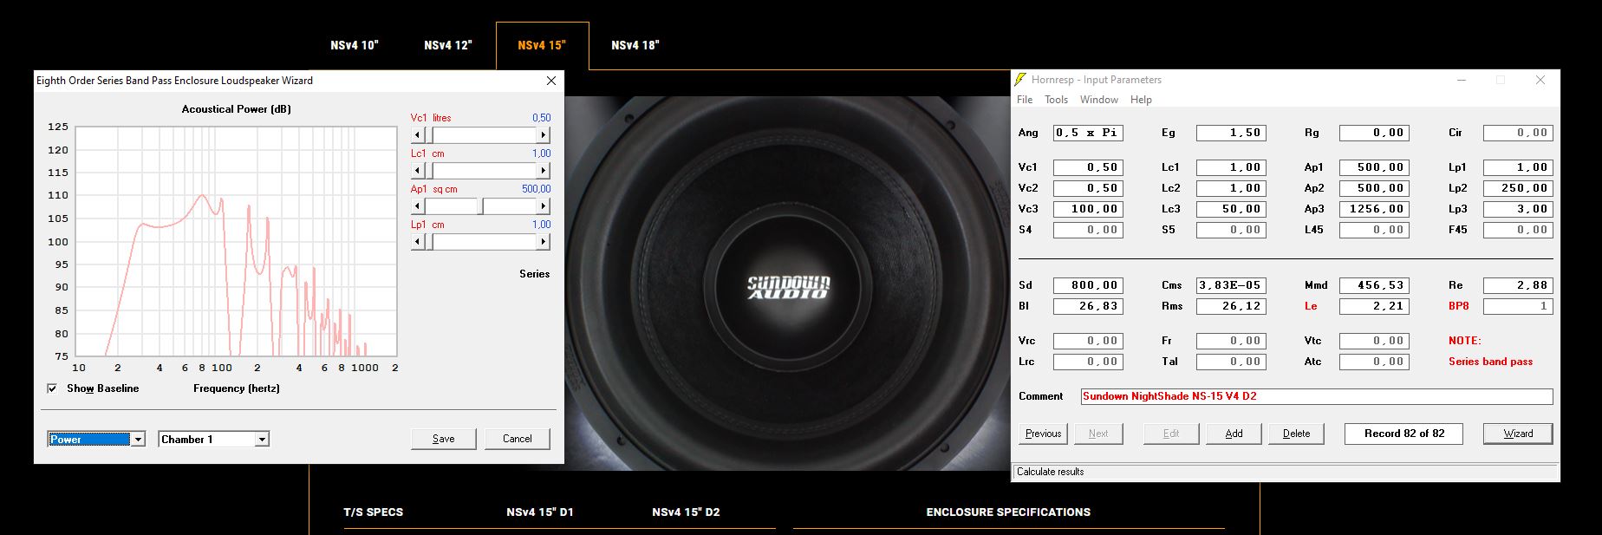Click the Sundown Audio subwoofer image
This screenshot has width=1602, height=535.
click(787, 284)
